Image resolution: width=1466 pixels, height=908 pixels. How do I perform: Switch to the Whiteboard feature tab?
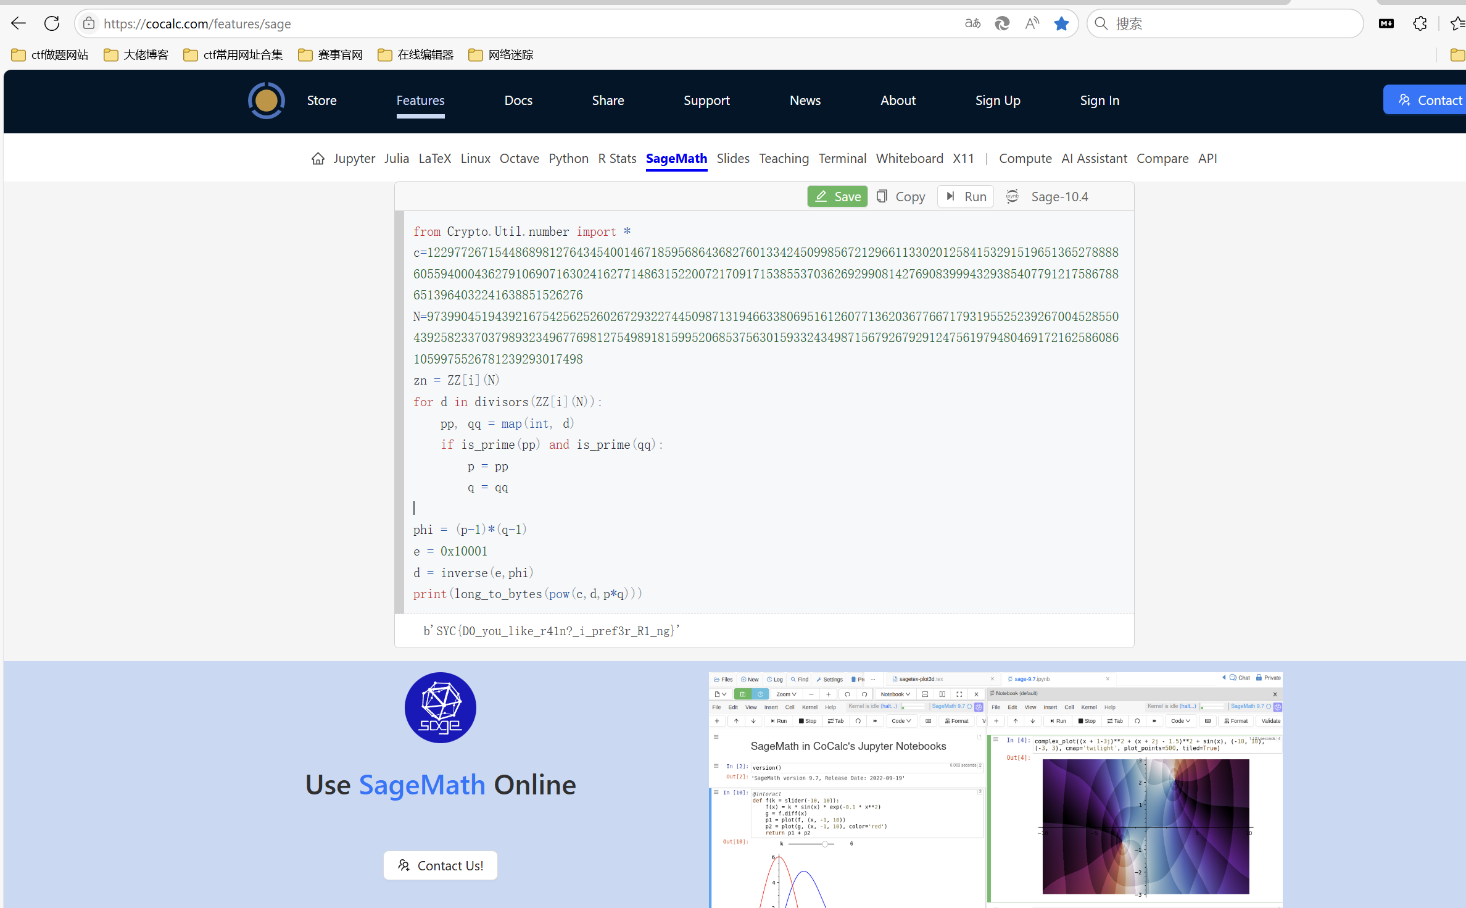click(909, 159)
